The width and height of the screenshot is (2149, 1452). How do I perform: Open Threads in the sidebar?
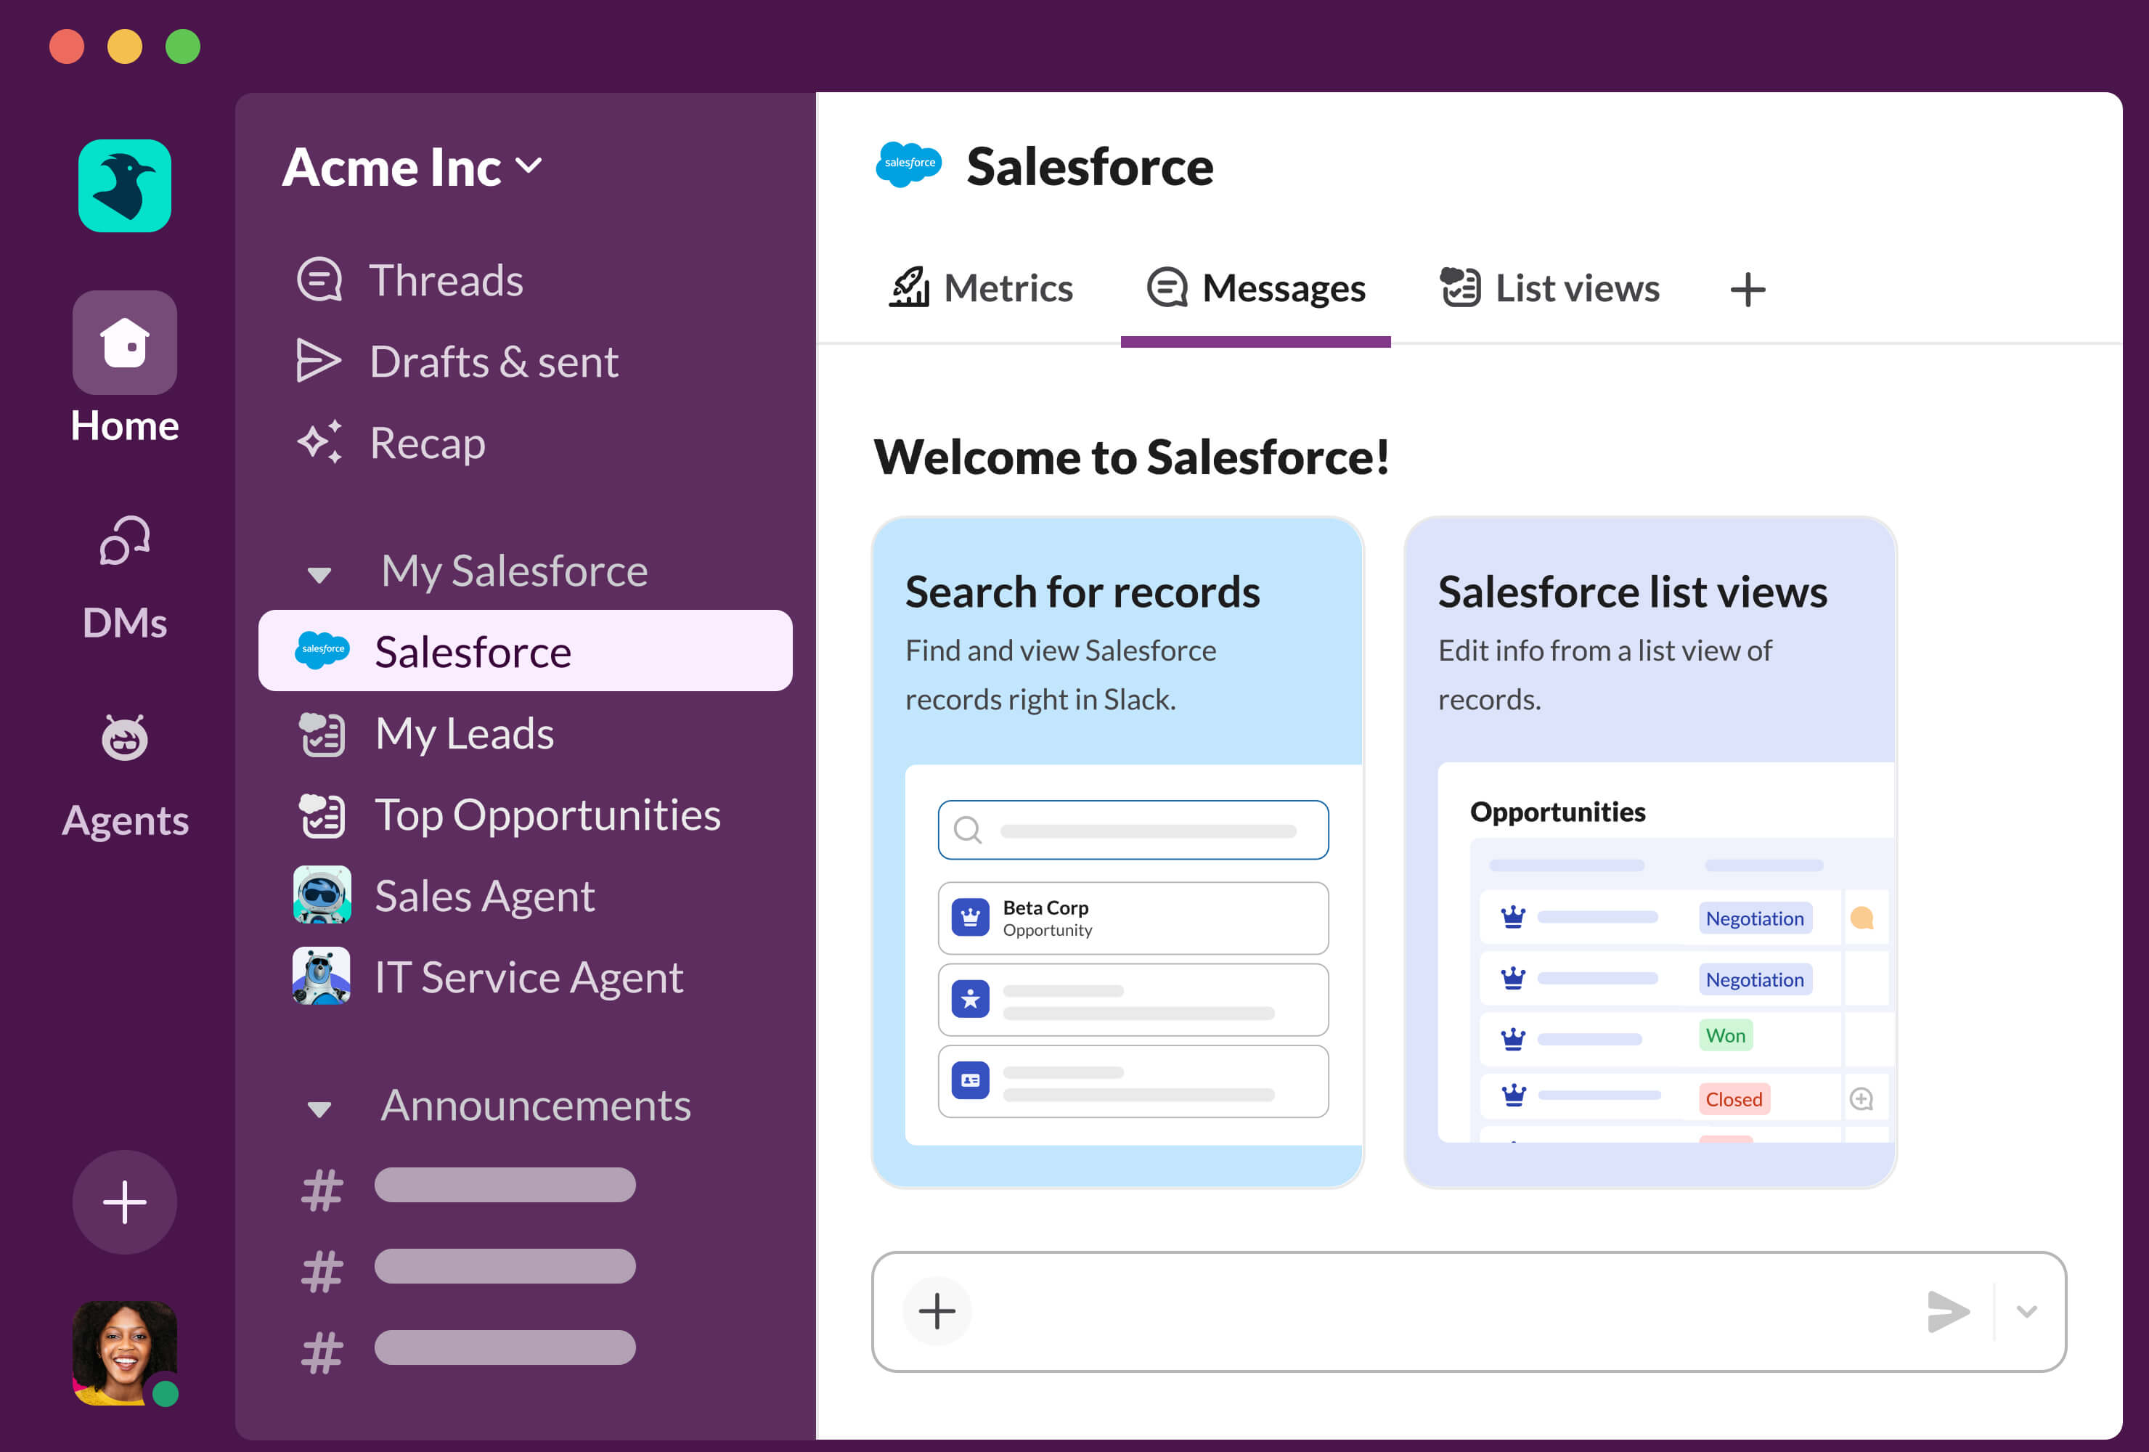446,280
